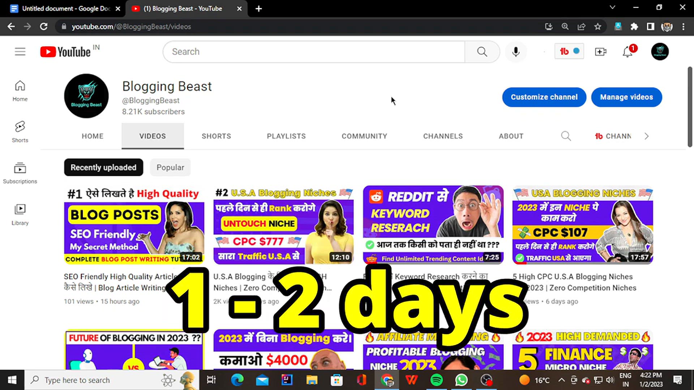Open the VIDEOS channel tab
Viewport: 694px width, 390px height.
(x=153, y=136)
